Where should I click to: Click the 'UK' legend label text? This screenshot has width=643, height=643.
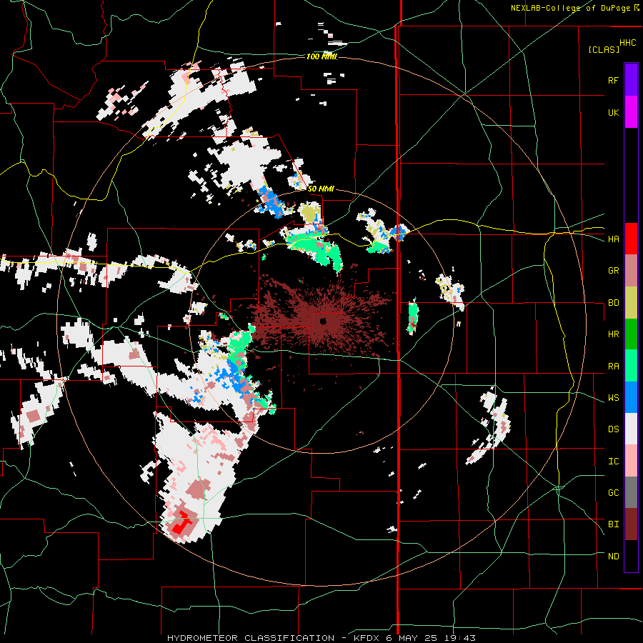[613, 112]
